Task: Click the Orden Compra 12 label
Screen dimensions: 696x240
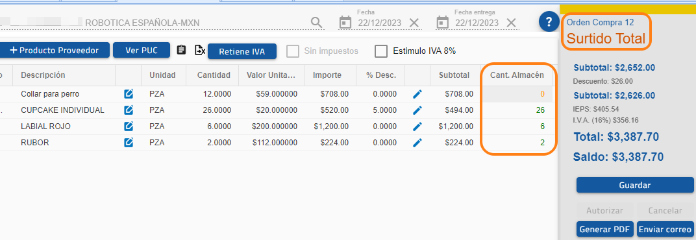Action: tap(601, 22)
